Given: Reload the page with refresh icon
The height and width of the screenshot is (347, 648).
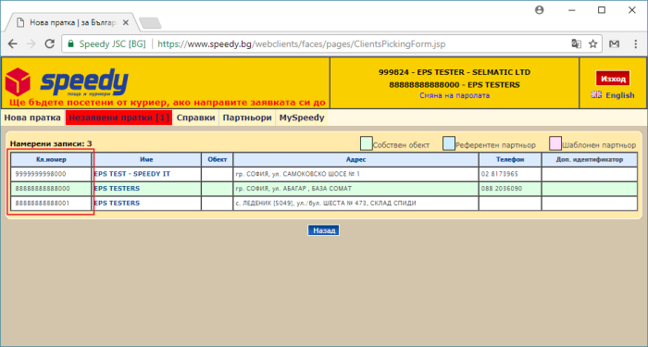Looking at the screenshot, I should pos(50,43).
